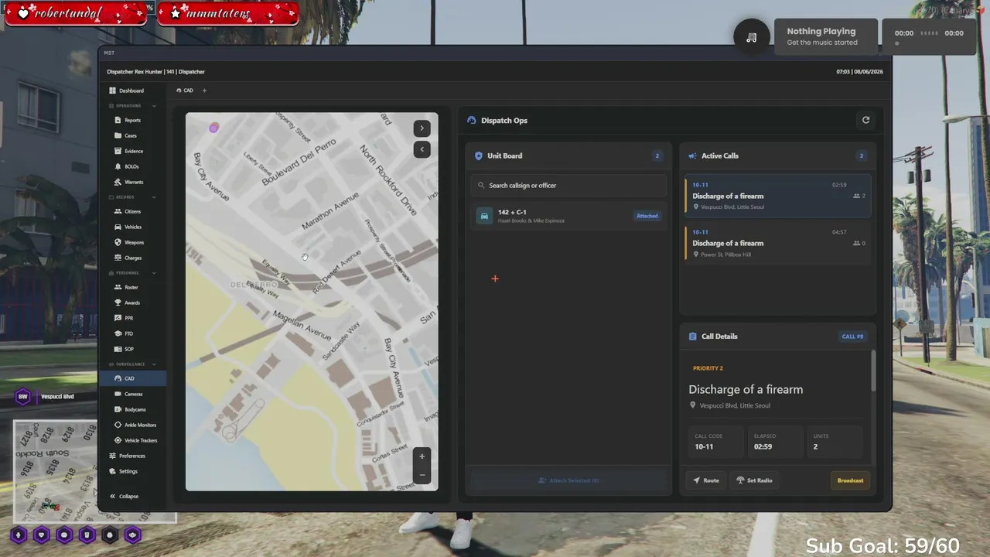Collapse the Personnel section
Screen dimensions: 990x557
(154, 273)
